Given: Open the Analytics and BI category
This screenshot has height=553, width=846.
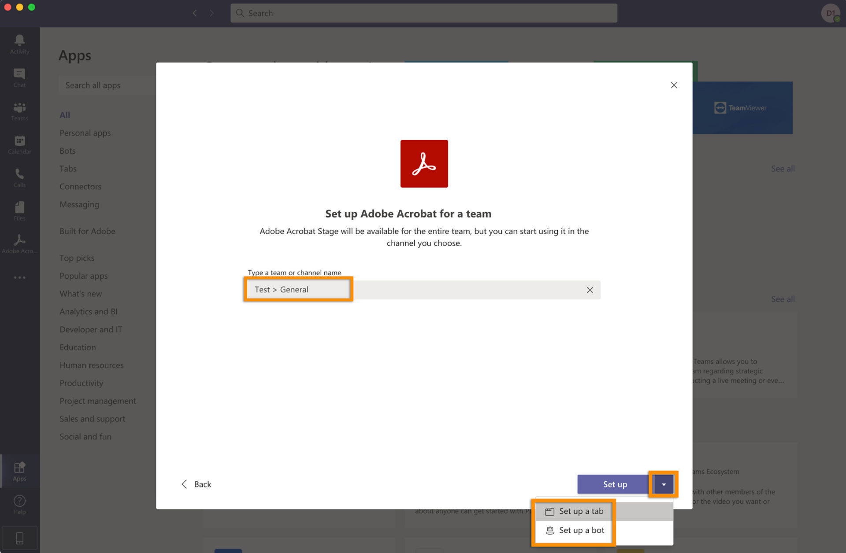Looking at the screenshot, I should click(88, 312).
